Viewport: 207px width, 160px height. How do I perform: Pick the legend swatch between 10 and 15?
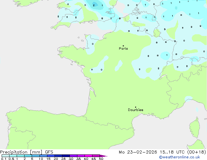tap(43, 156)
